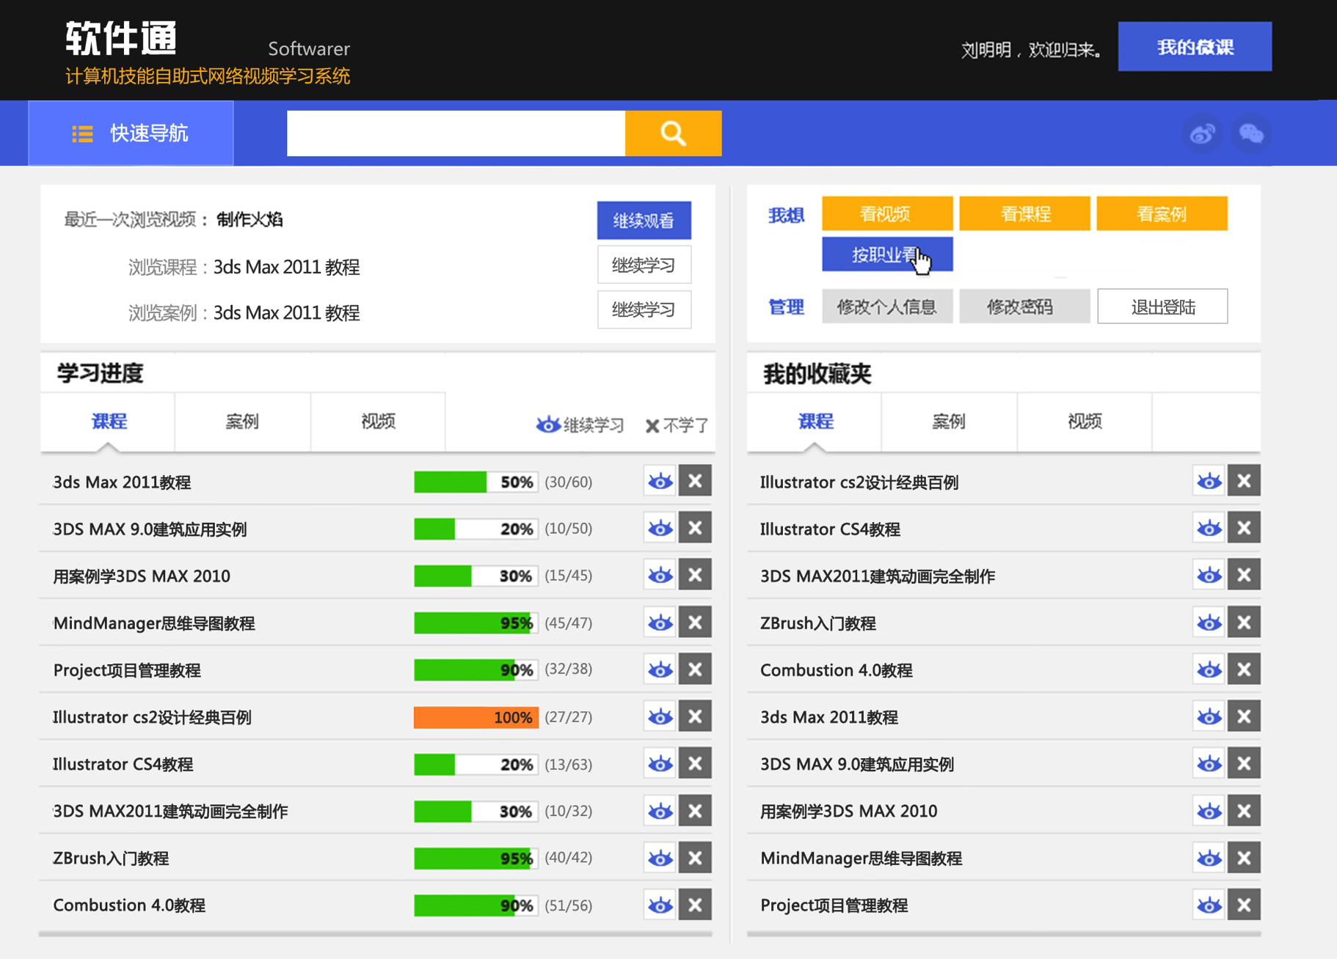The height and width of the screenshot is (959, 1337).
Task: Select 课程 tab under 我的收藏夹
Action: point(815,422)
